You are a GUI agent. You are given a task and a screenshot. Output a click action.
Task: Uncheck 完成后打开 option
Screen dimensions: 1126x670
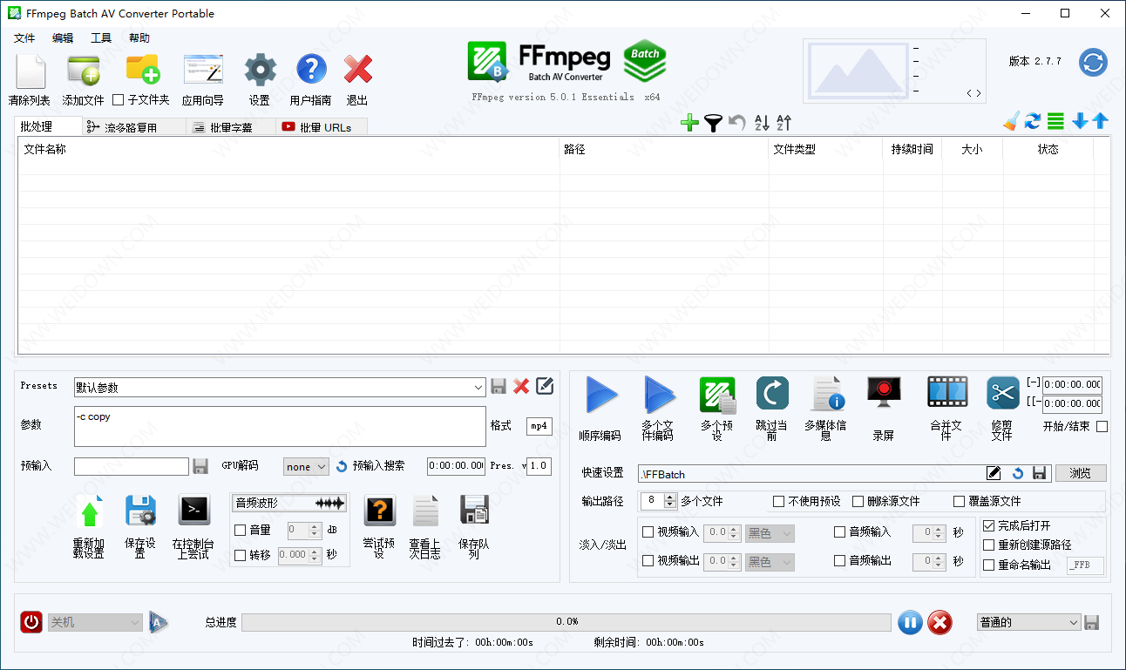pyautogui.click(x=988, y=526)
